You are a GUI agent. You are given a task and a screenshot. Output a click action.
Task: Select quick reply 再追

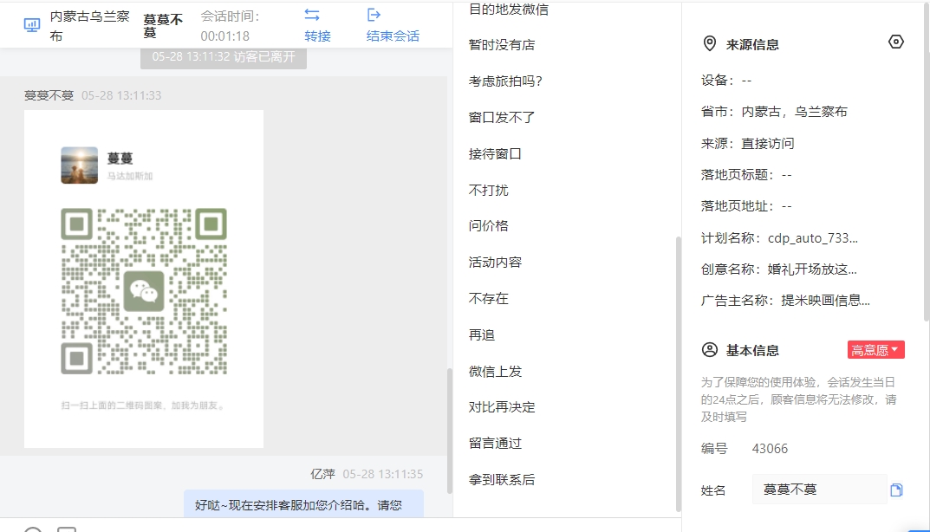click(482, 335)
